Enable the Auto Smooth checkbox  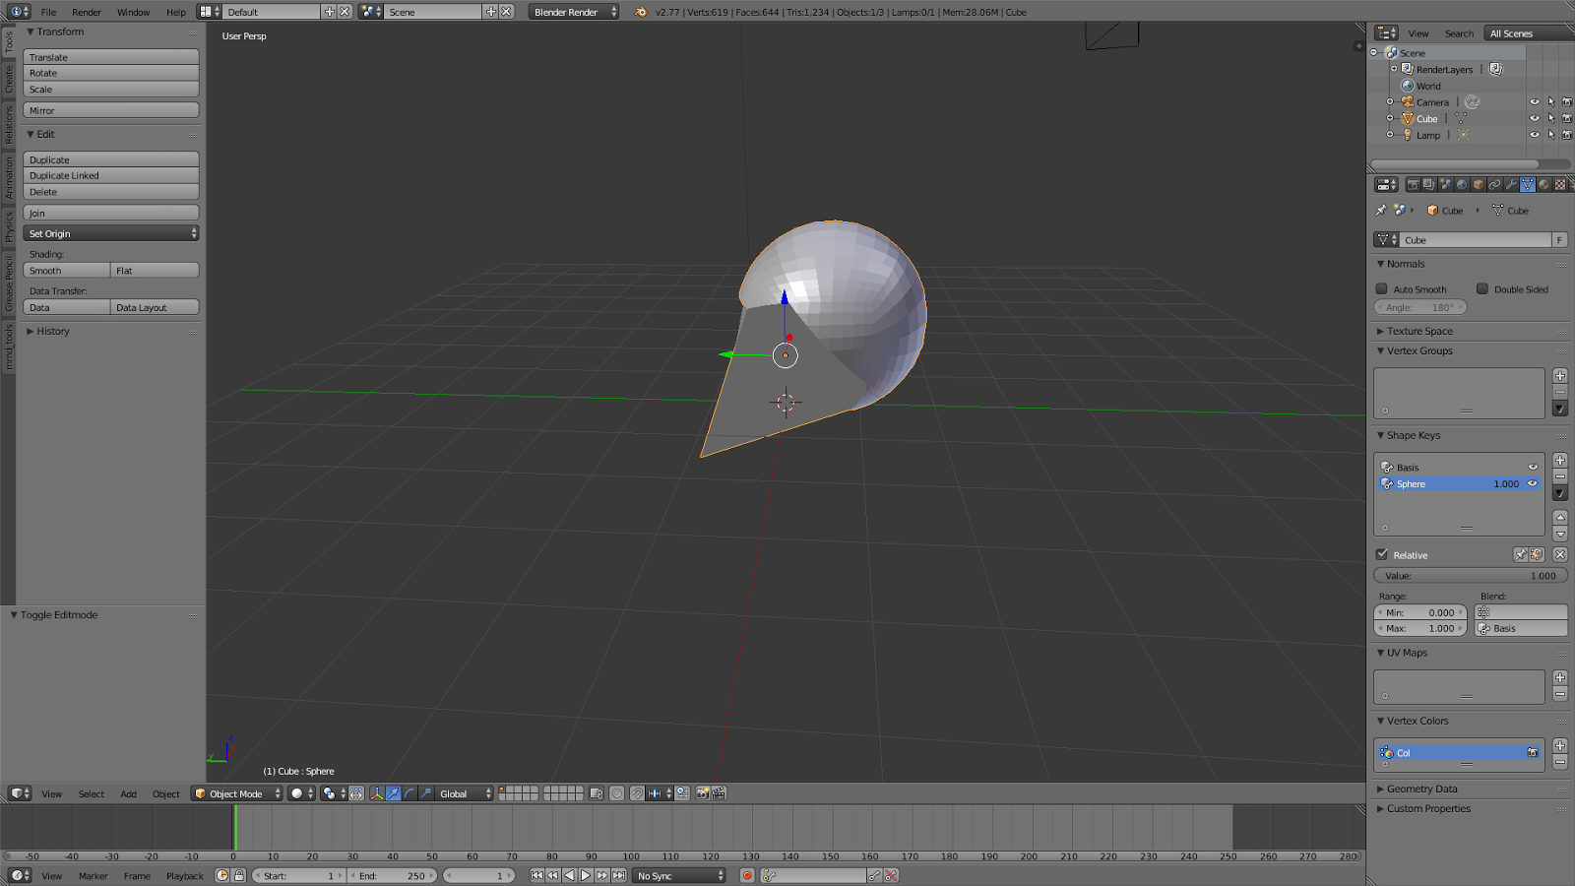[x=1382, y=288]
